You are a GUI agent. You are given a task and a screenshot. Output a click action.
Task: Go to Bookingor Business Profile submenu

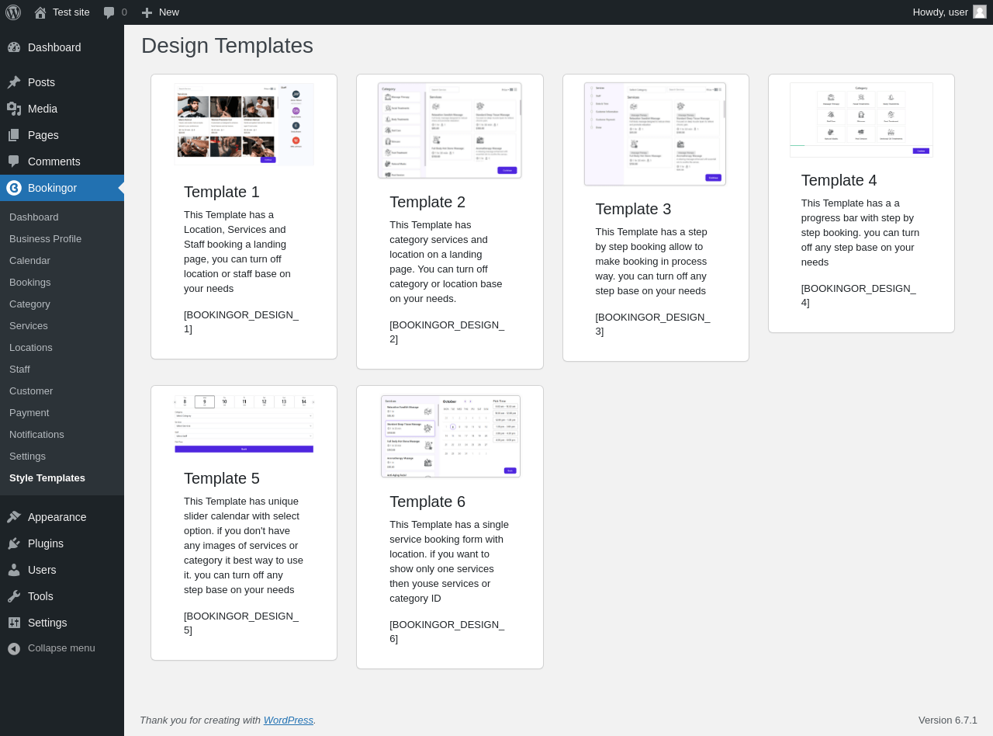pyautogui.click(x=45, y=239)
